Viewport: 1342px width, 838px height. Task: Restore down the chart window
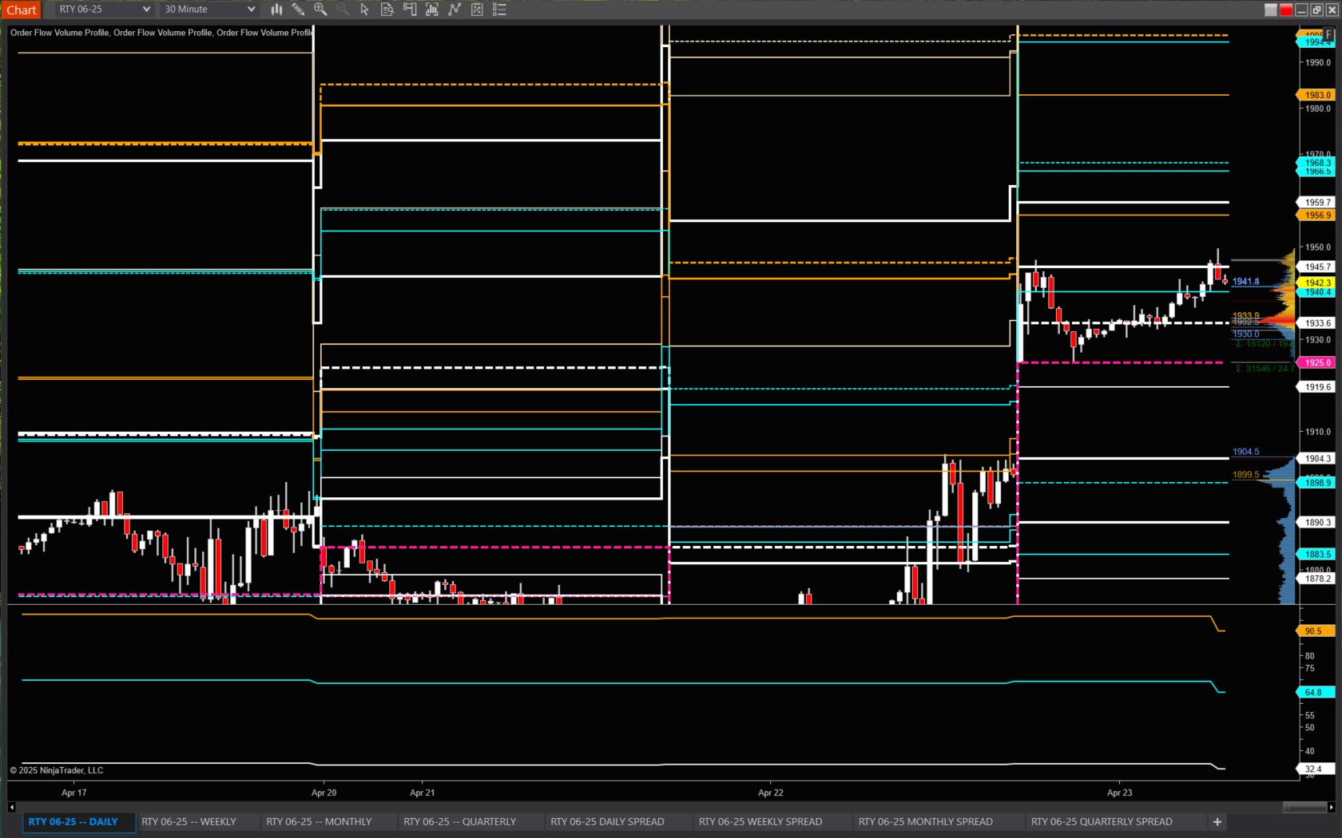1316,10
